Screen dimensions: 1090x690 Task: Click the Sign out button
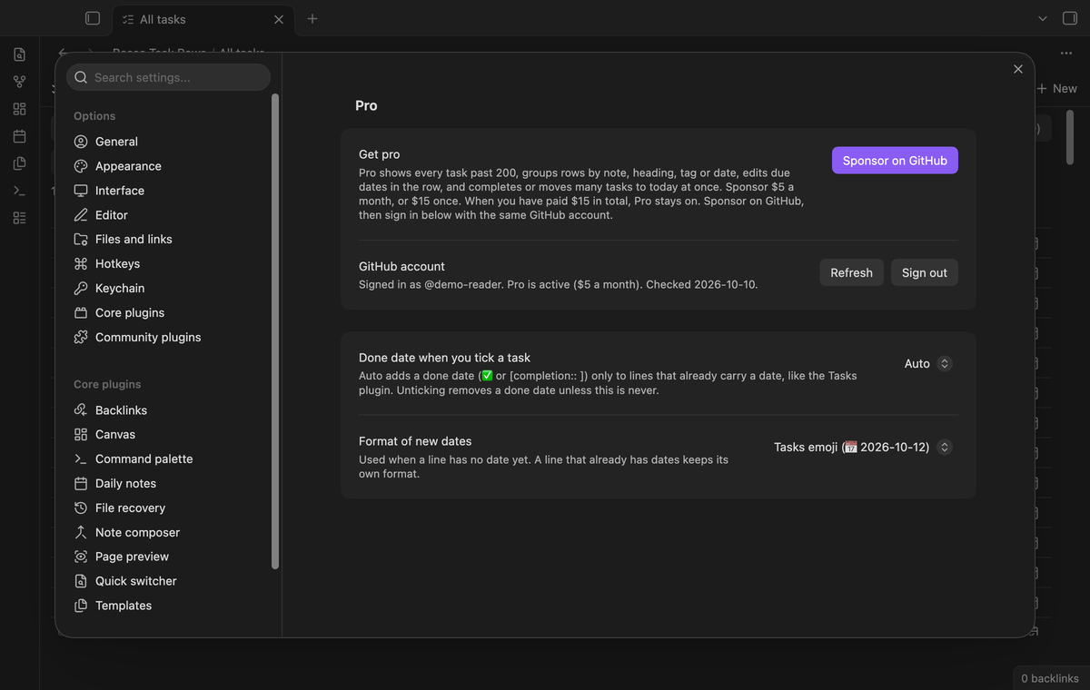point(925,272)
